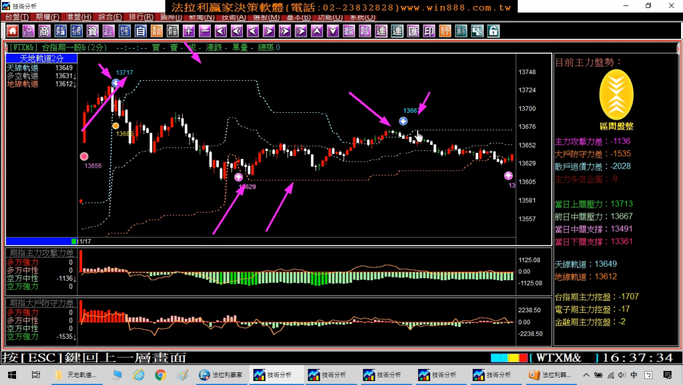Open the Windows Start button
Viewport: 683px width, 385px height.
tap(12, 375)
